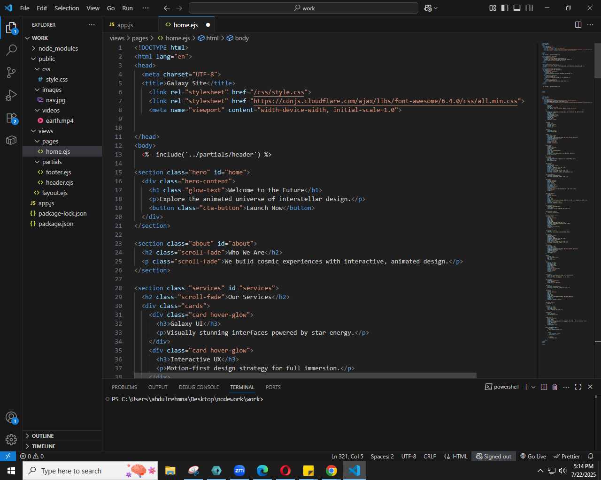
Task: Open the Search view in activity bar
Action: [x=11, y=50]
